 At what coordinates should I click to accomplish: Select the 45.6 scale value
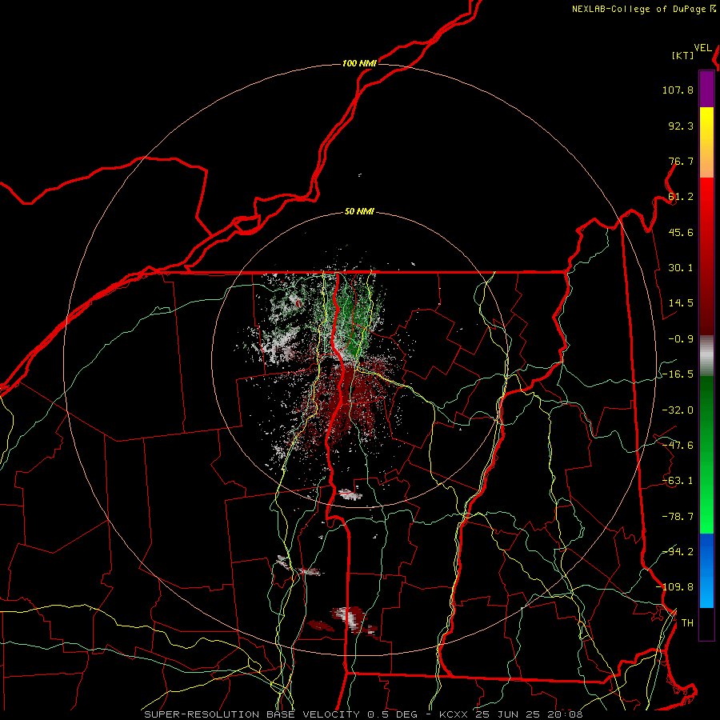pos(681,232)
